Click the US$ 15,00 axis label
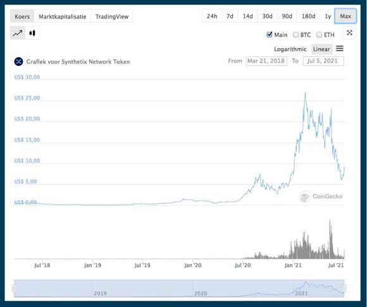 point(27,140)
